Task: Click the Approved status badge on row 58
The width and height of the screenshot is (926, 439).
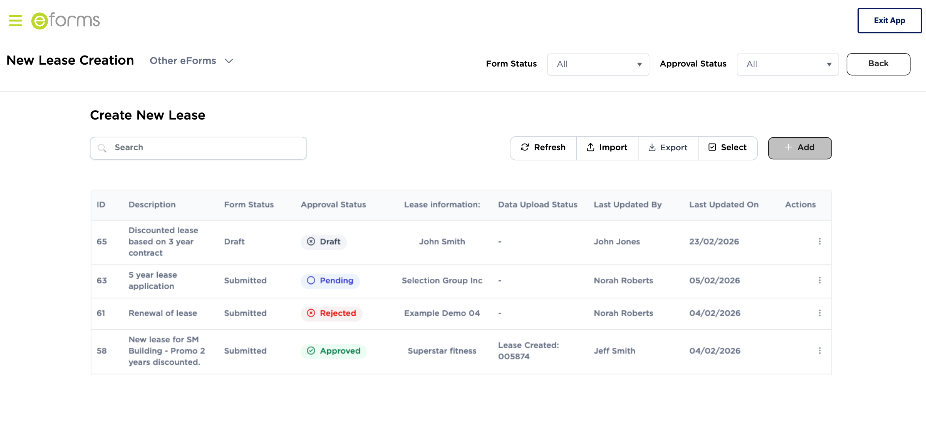Action: 334,351
